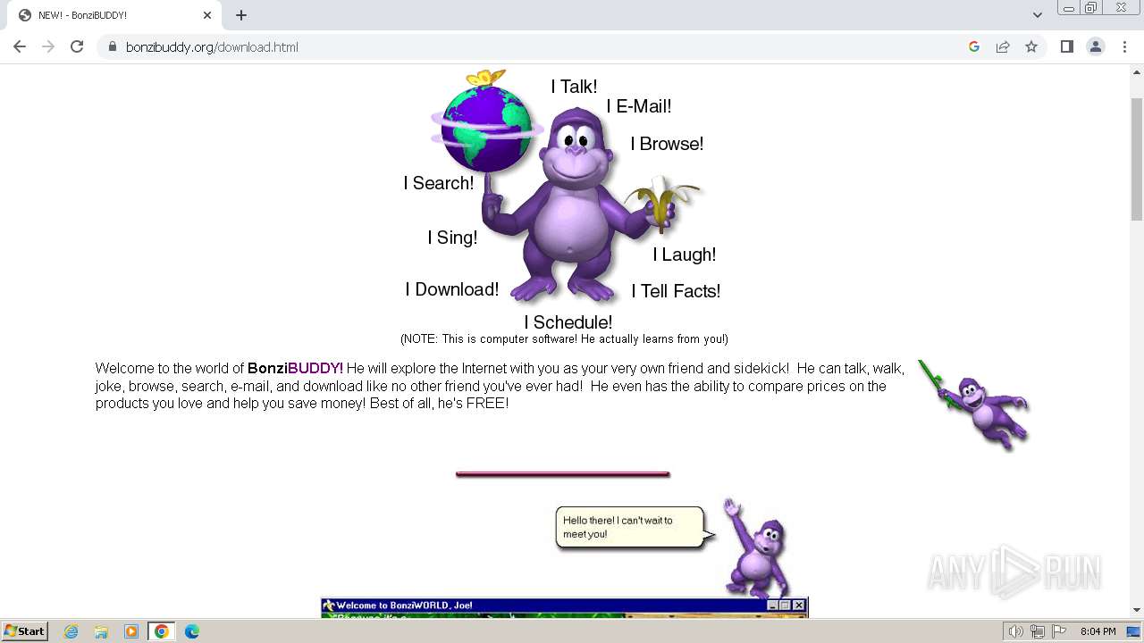Click the waving Bonzi image
The image size is (1144, 643).
point(755,547)
